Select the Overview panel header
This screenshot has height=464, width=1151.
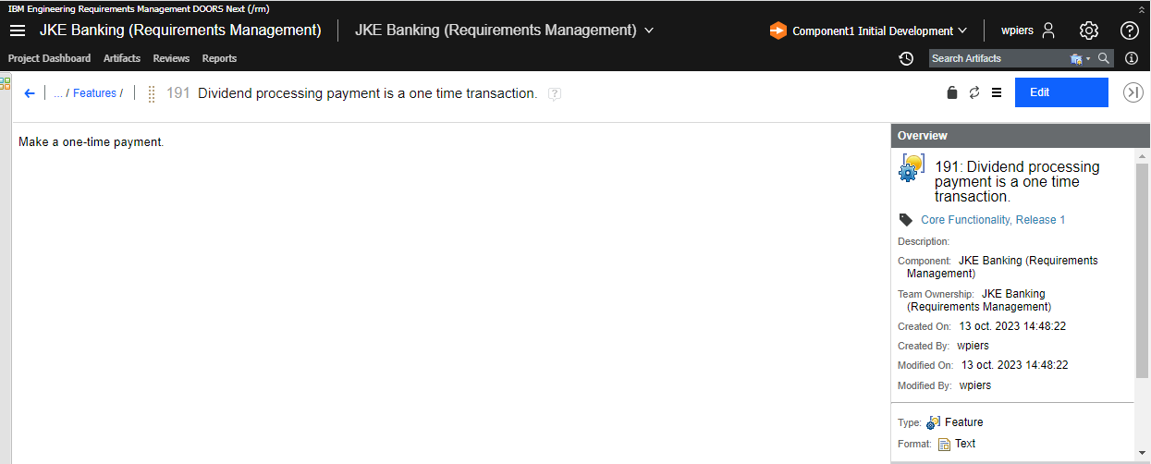1021,136
